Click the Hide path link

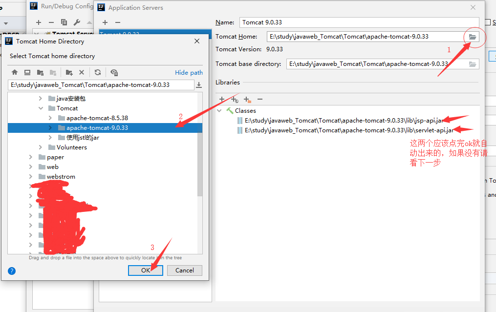tap(189, 73)
